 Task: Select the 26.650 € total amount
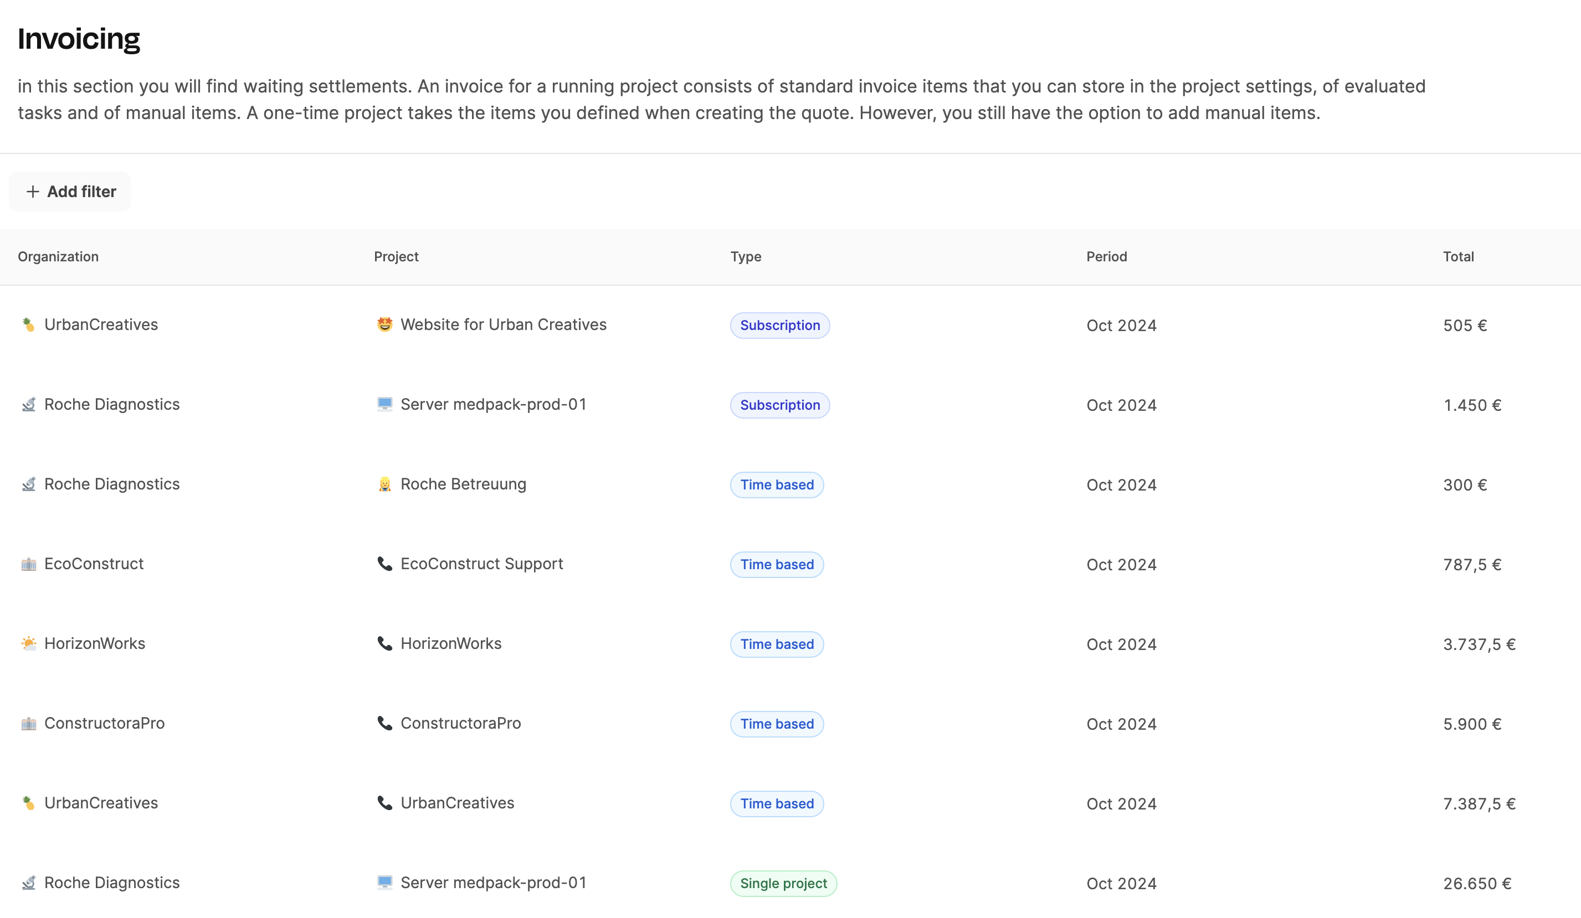point(1477,884)
